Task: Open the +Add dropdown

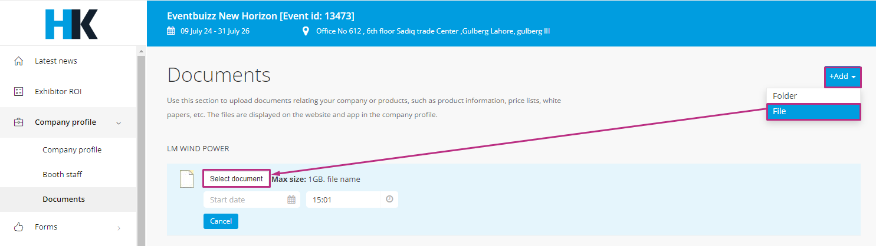Action: click(x=842, y=77)
